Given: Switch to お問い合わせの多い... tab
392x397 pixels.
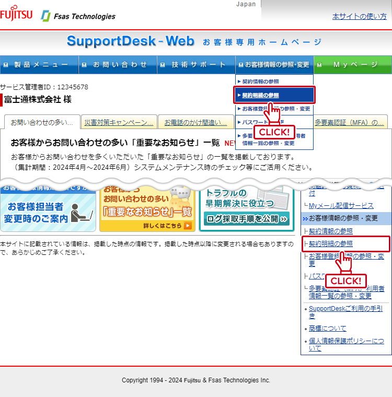Looking at the screenshot, I should click(x=42, y=123).
